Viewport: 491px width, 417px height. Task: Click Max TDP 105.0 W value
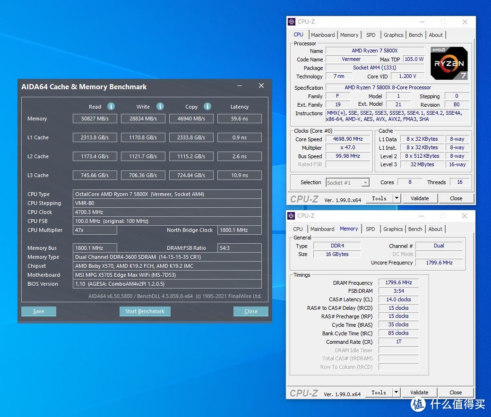[x=414, y=59]
